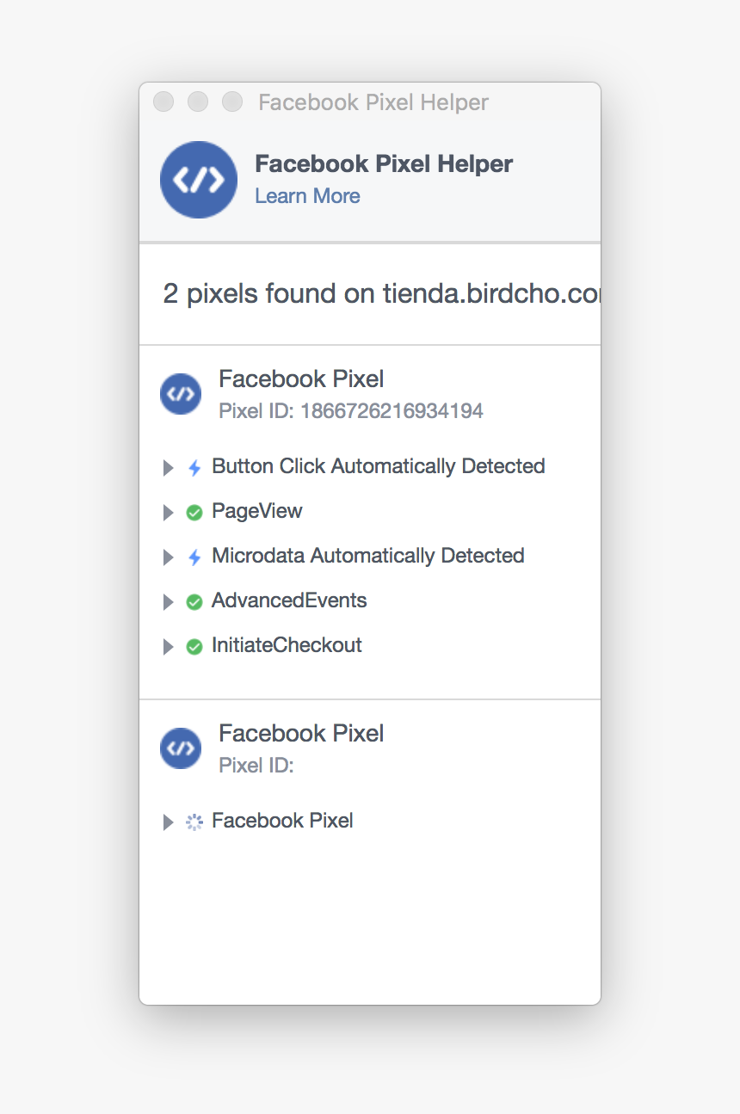Expand the InitiateCheckout event details
This screenshot has height=1114, width=740.
[x=168, y=646]
